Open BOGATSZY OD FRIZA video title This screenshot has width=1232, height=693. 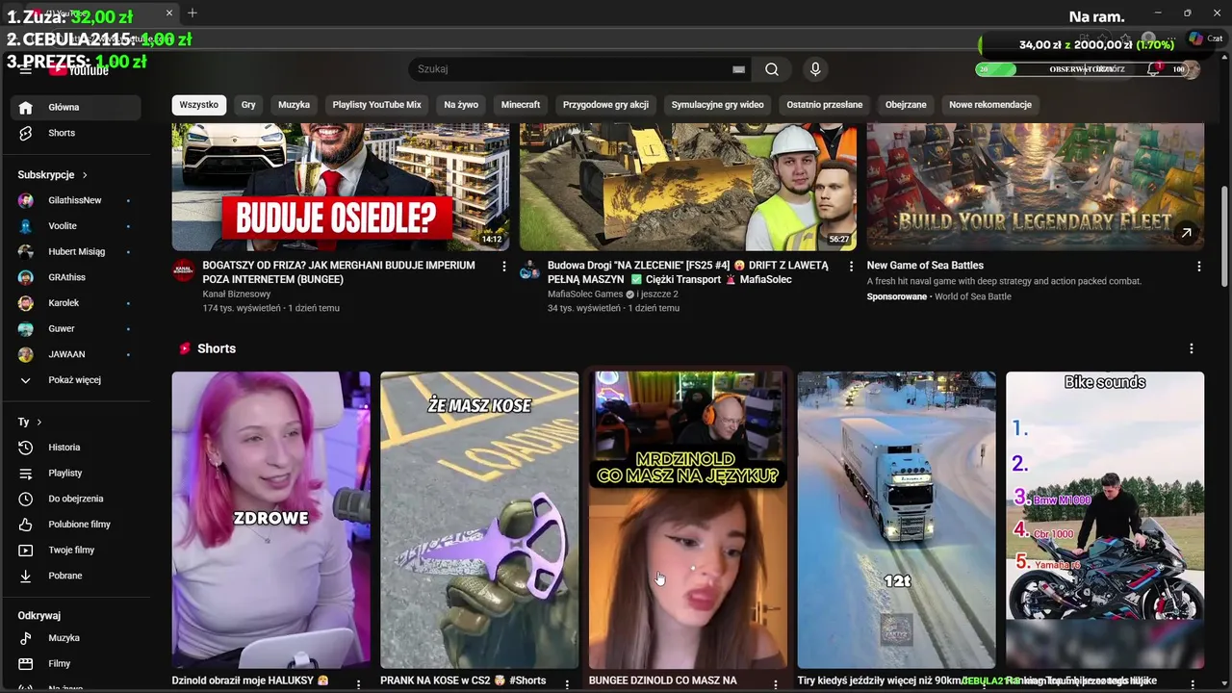339,272
